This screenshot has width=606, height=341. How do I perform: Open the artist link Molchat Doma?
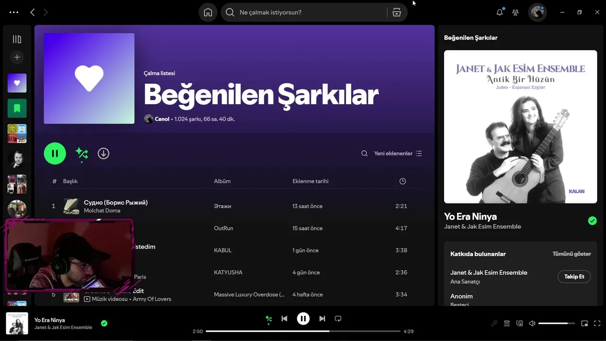coord(102,210)
